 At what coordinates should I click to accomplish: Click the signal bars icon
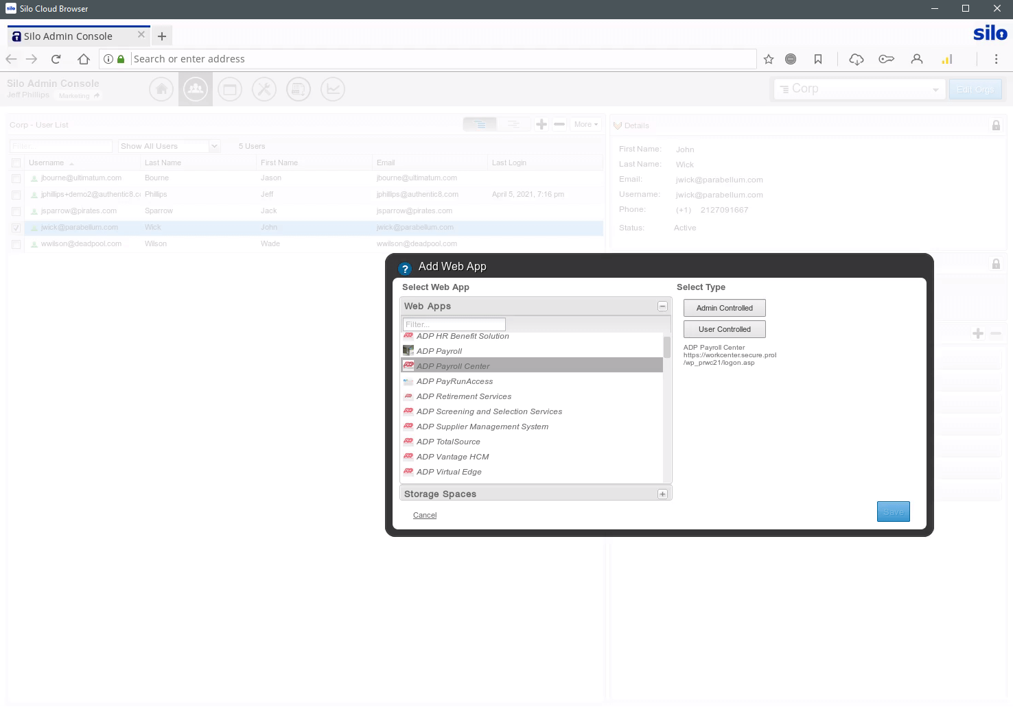point(947,59)
